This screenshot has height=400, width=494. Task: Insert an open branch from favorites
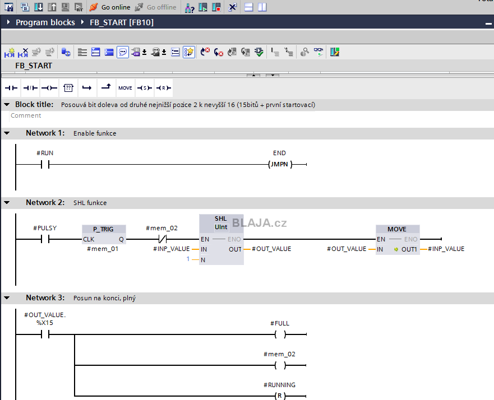point(87,88)
